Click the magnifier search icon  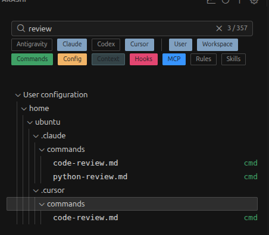21,28
